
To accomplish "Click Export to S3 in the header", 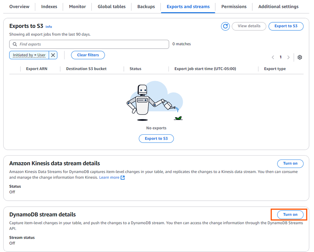I will (x=286, y=26).
